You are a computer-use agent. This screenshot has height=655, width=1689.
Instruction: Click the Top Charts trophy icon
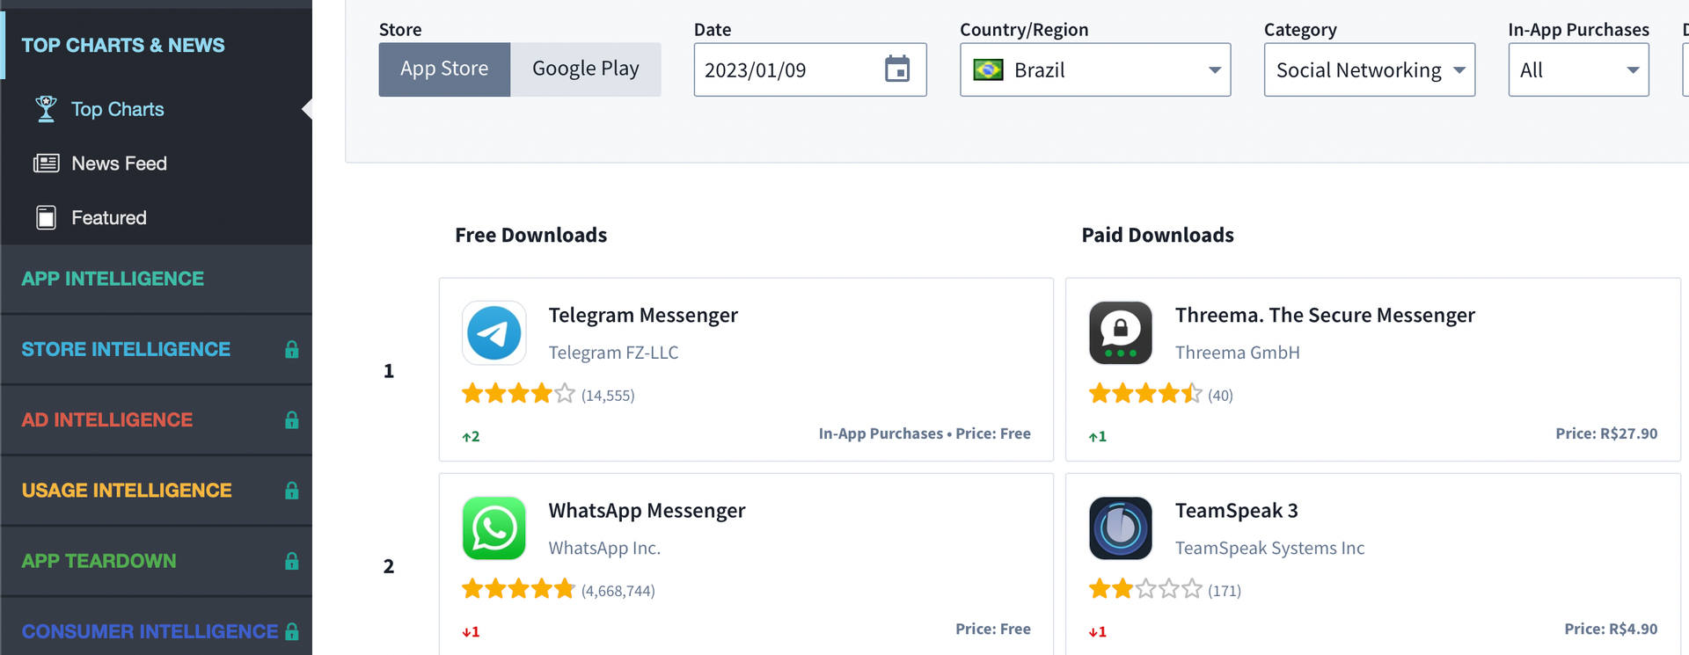[x=46, y=109]
